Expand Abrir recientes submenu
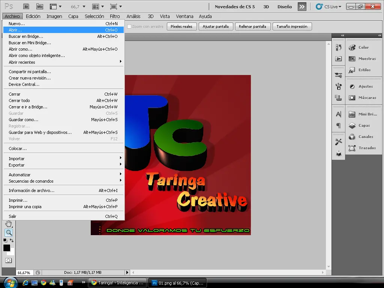Image resolution: width=384 pixels, height=288 pixels. coord(63,62)
